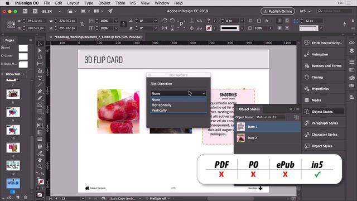Select the Rectangle tool
Screen dimensions: 357x201
point(40,112)
